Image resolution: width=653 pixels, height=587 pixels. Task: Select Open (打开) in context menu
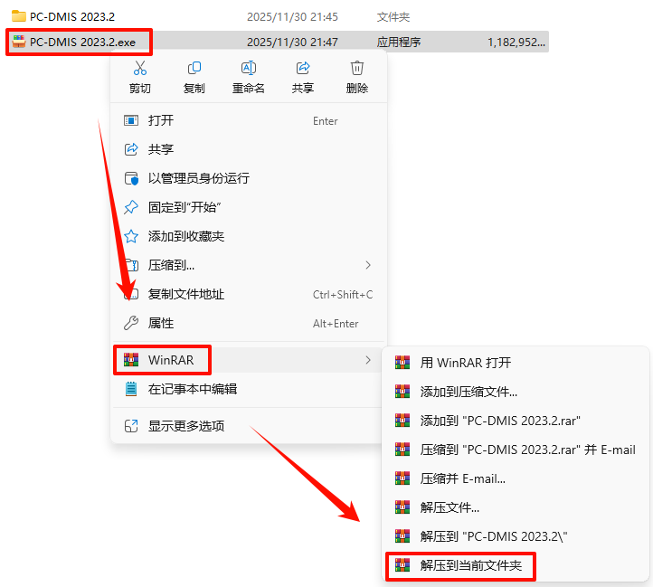pyautogui.click(x=248, y=121)
